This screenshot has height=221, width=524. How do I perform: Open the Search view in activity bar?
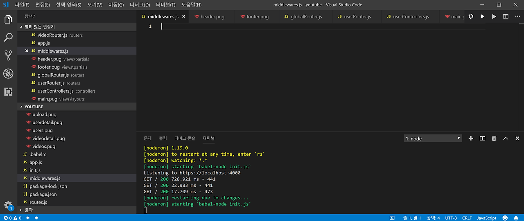tap(8, 38)
